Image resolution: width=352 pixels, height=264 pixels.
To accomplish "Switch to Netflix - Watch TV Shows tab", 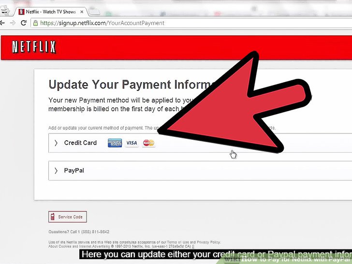I will (51, 12).
